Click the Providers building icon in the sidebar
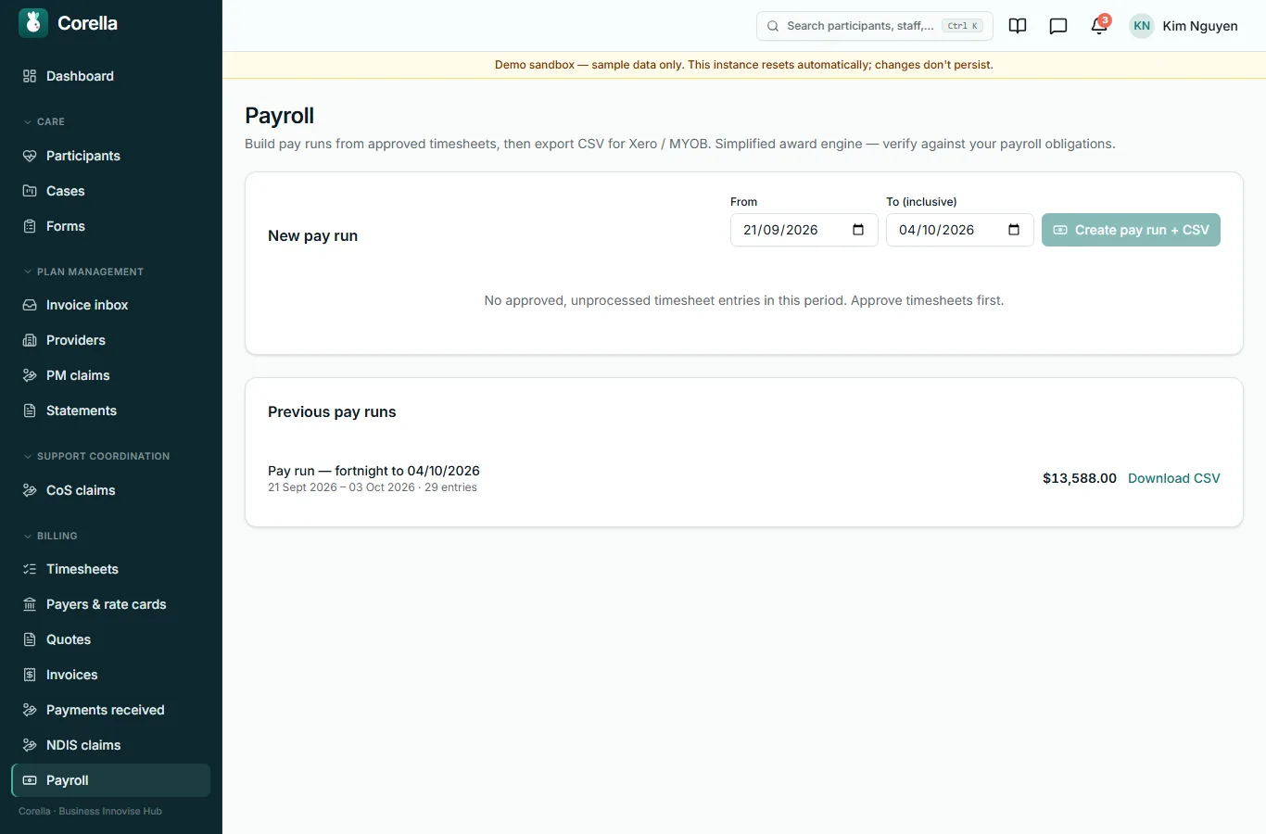This screenshot has height=834, width=1266. (x=30, y=340)
